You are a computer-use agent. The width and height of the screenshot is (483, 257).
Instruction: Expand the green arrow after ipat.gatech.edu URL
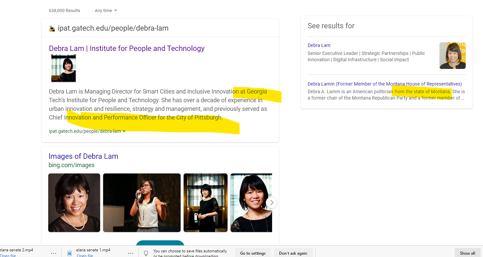124,131
